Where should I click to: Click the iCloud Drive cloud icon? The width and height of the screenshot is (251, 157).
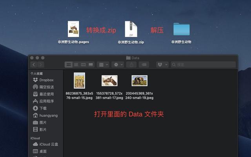(x=35, y=144)
